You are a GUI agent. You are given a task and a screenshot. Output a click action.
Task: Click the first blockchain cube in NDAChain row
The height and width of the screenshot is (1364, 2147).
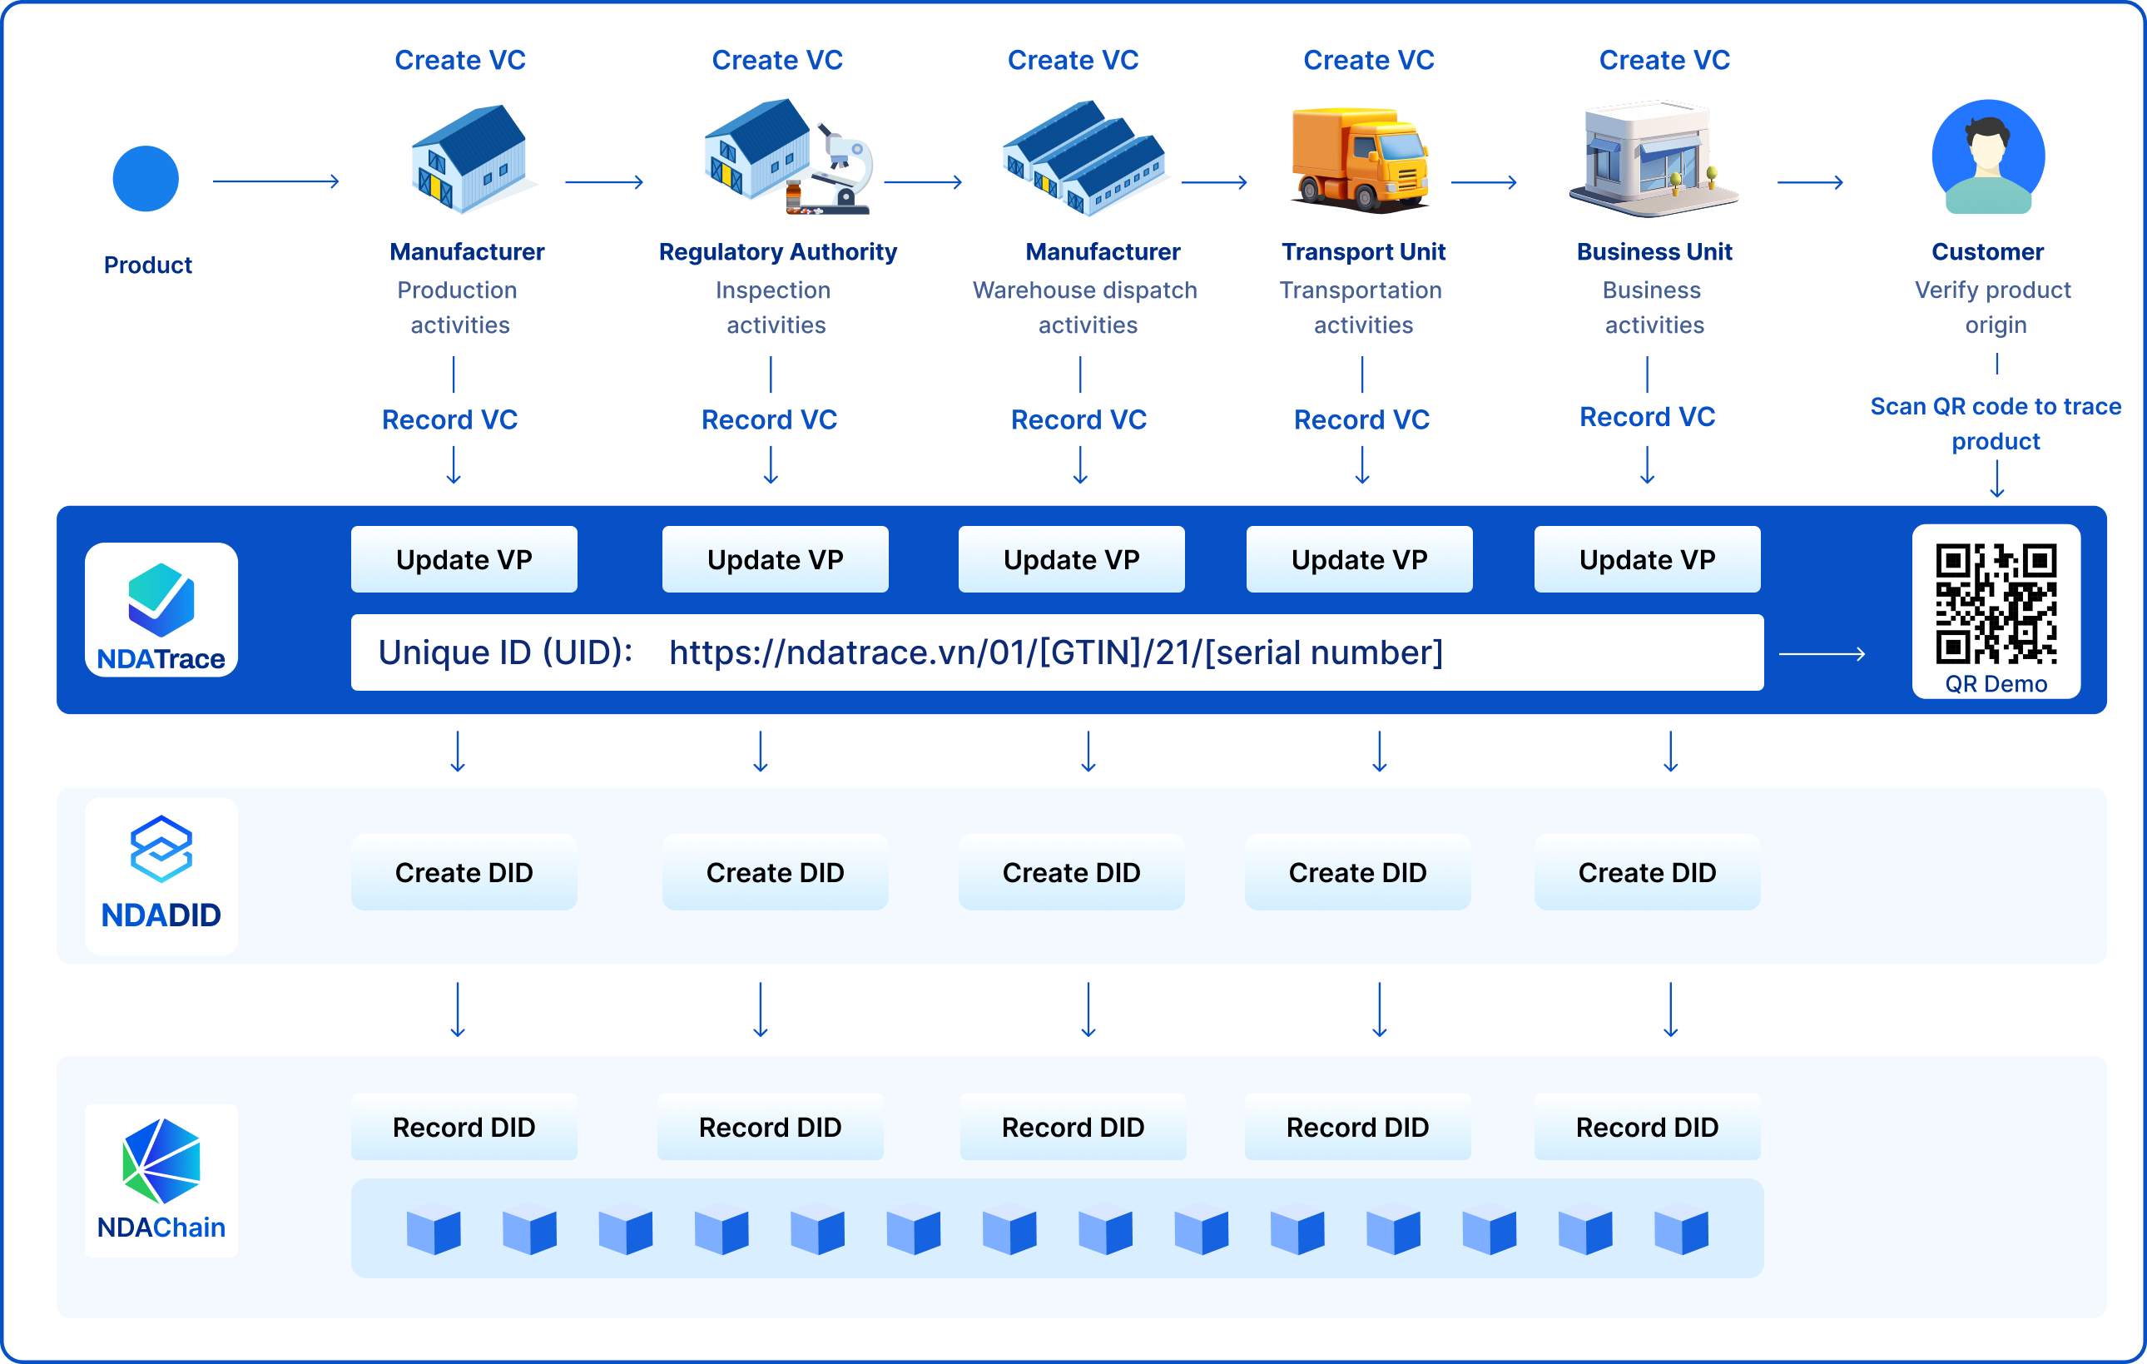pyautogui.click(x=434, y=1228)
